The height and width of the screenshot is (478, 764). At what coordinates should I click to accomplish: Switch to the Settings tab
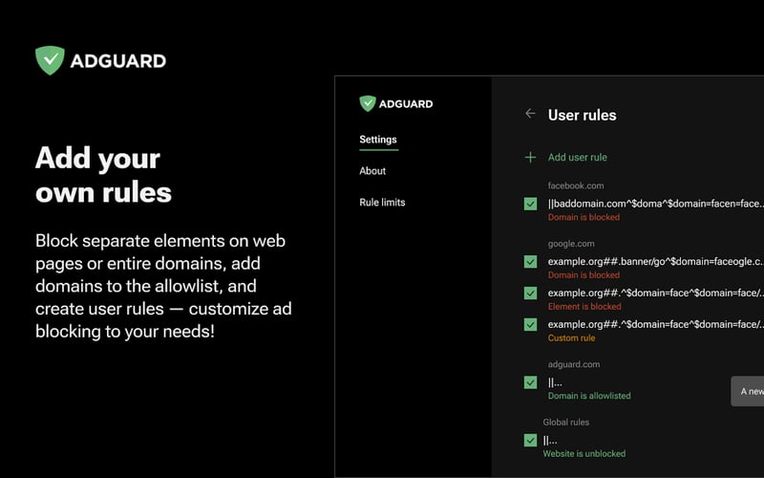(378, 140)
